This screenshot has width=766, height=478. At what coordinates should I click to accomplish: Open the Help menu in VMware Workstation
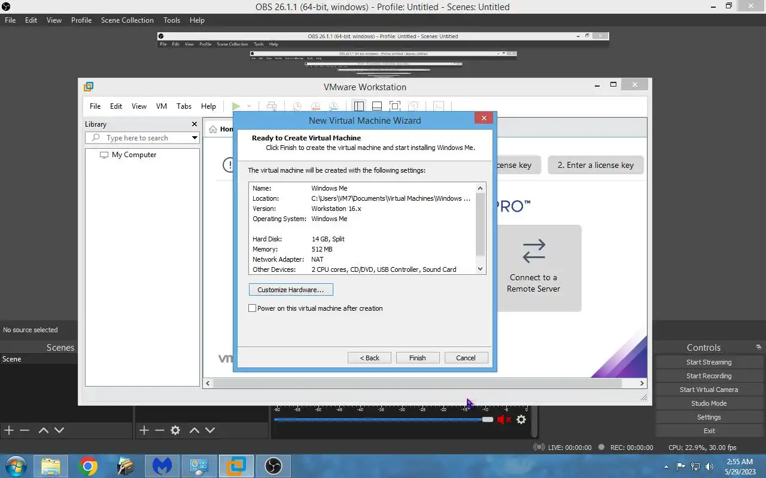coord(208,106)
